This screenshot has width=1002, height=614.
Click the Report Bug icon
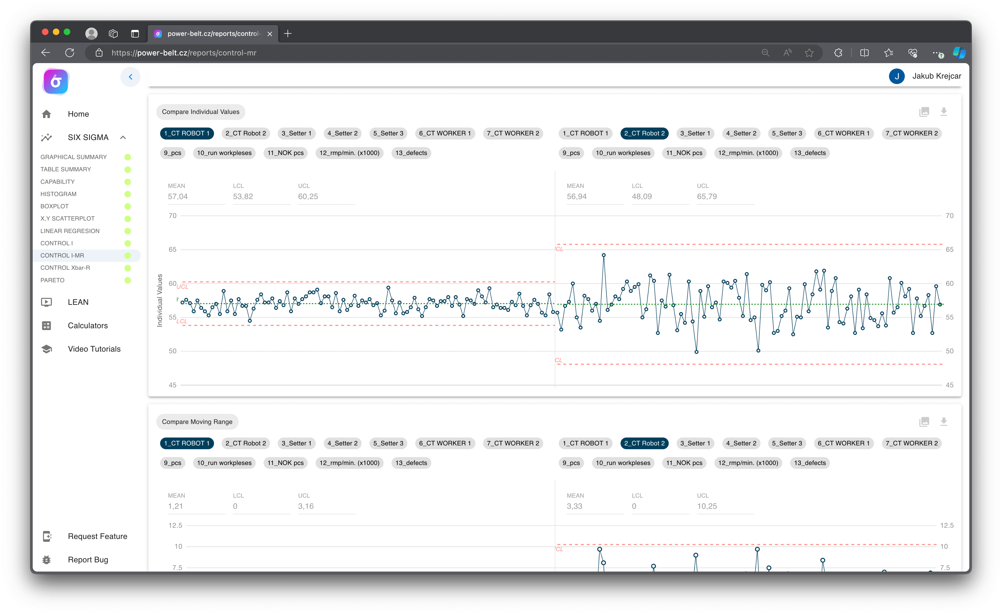click(x=47, y=560)
